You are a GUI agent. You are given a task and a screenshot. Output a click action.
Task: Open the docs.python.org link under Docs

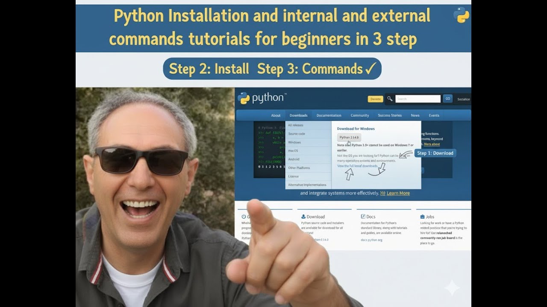(371, 240)
